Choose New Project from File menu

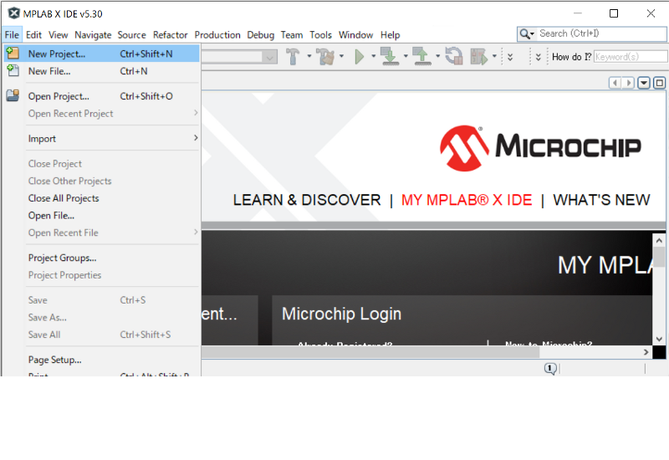point(57,54)
